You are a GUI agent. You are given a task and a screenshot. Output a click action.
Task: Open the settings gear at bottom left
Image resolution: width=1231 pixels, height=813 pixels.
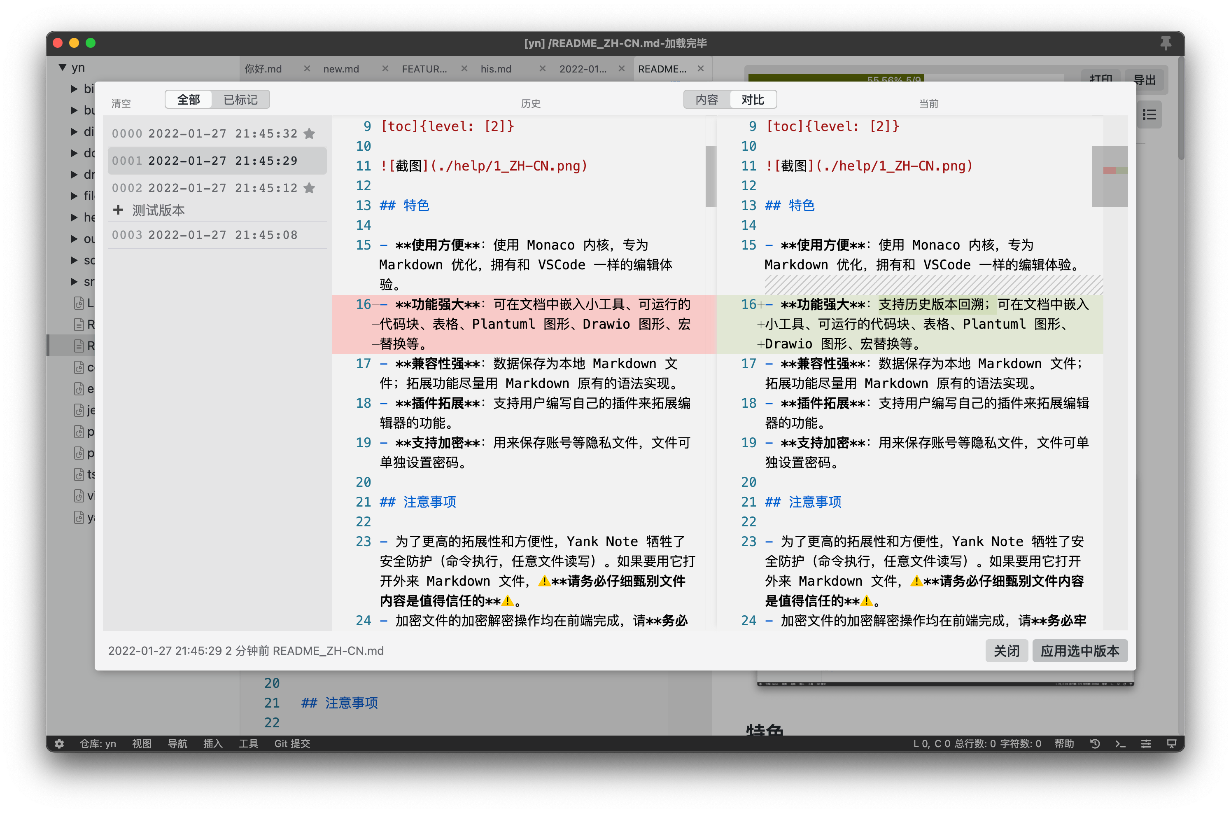[60, 743]
